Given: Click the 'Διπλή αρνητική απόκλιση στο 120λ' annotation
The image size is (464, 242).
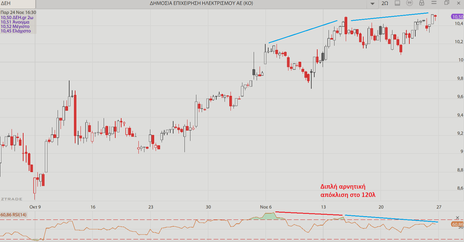Looking at the screenshot, I should [x=348, y=191].
